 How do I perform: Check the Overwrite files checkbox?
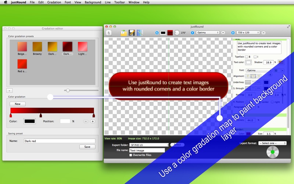pyautogui.click(x=130, y=155)
